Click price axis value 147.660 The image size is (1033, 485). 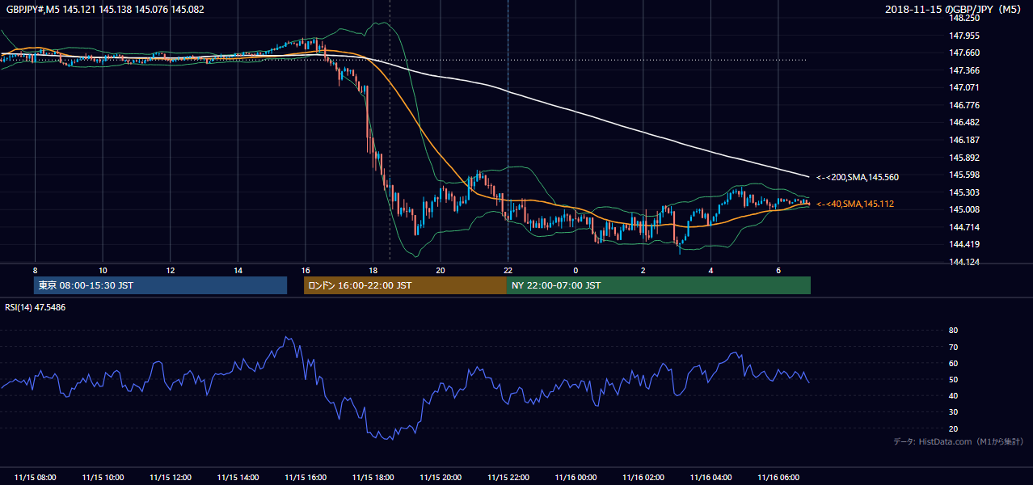tap(963, 53)
